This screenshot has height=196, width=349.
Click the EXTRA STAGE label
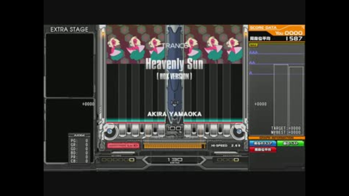click(69, 29)
